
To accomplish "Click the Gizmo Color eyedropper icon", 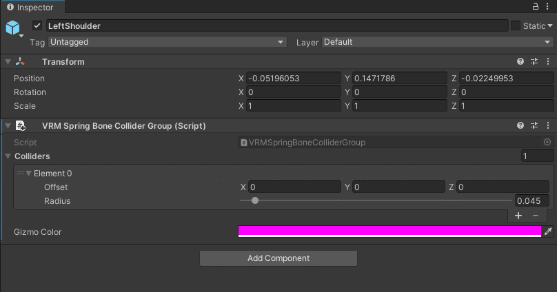I will pos(548,231).
